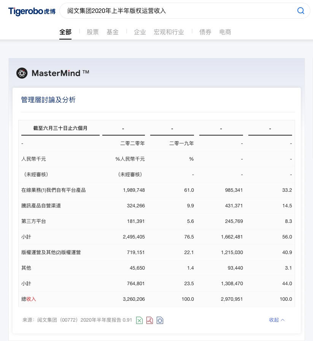Switch to the 股票 tab
The image size is (313, 341).
coord(92,32)
